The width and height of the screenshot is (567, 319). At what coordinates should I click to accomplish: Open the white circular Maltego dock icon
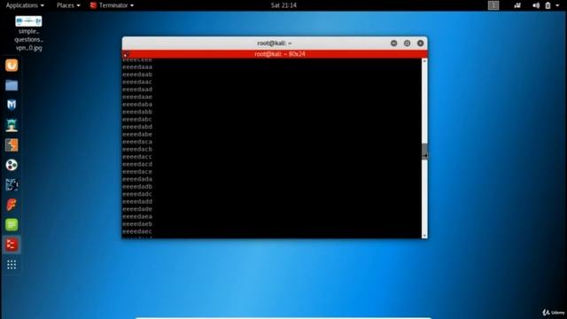[x=12, y=165]
